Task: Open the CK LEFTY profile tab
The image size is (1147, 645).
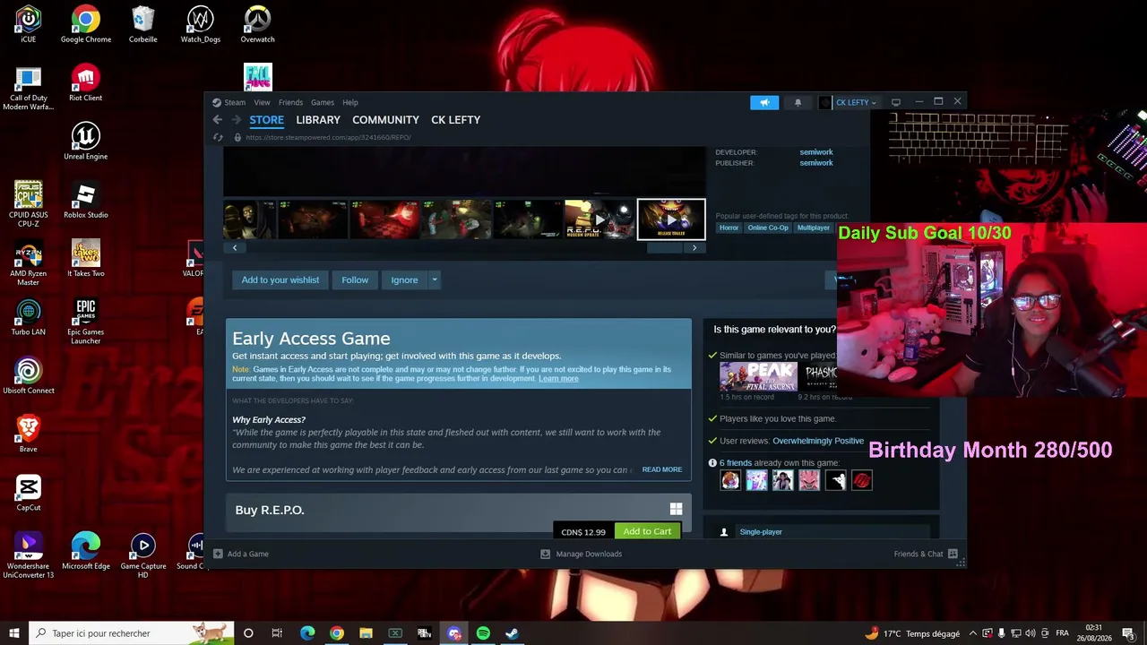Action: (x=455, y=120)
